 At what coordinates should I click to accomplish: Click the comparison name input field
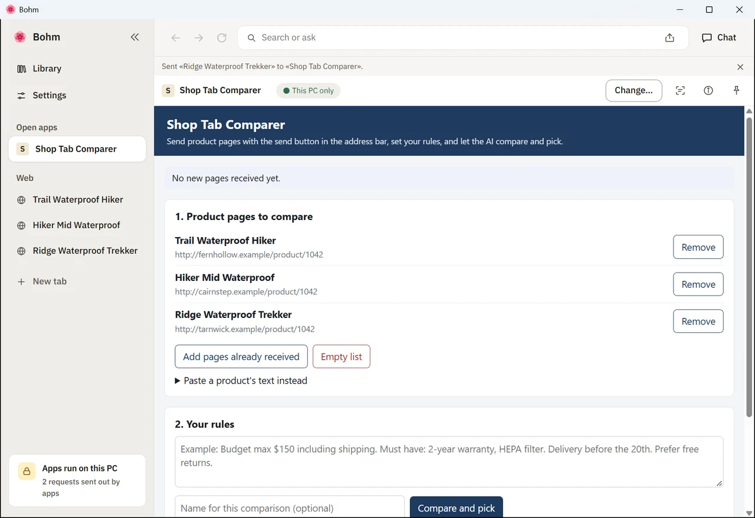(x=290, y=508)
